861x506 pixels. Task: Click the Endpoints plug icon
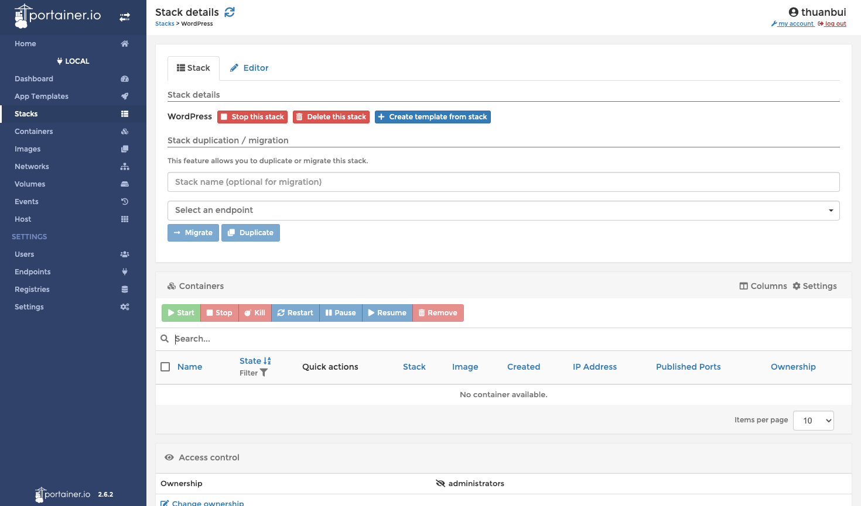coord(125,272)
